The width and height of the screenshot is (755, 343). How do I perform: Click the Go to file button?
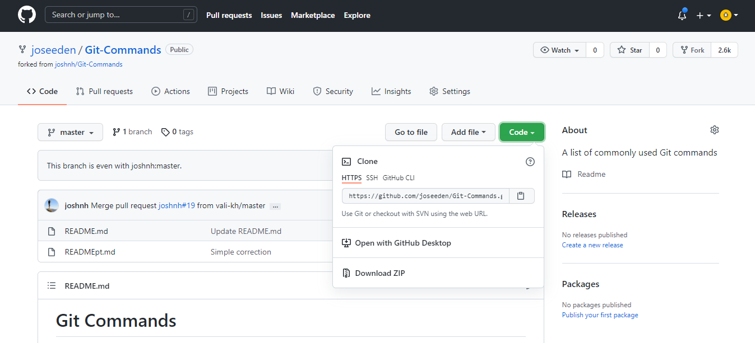click(x=411, y=132)
